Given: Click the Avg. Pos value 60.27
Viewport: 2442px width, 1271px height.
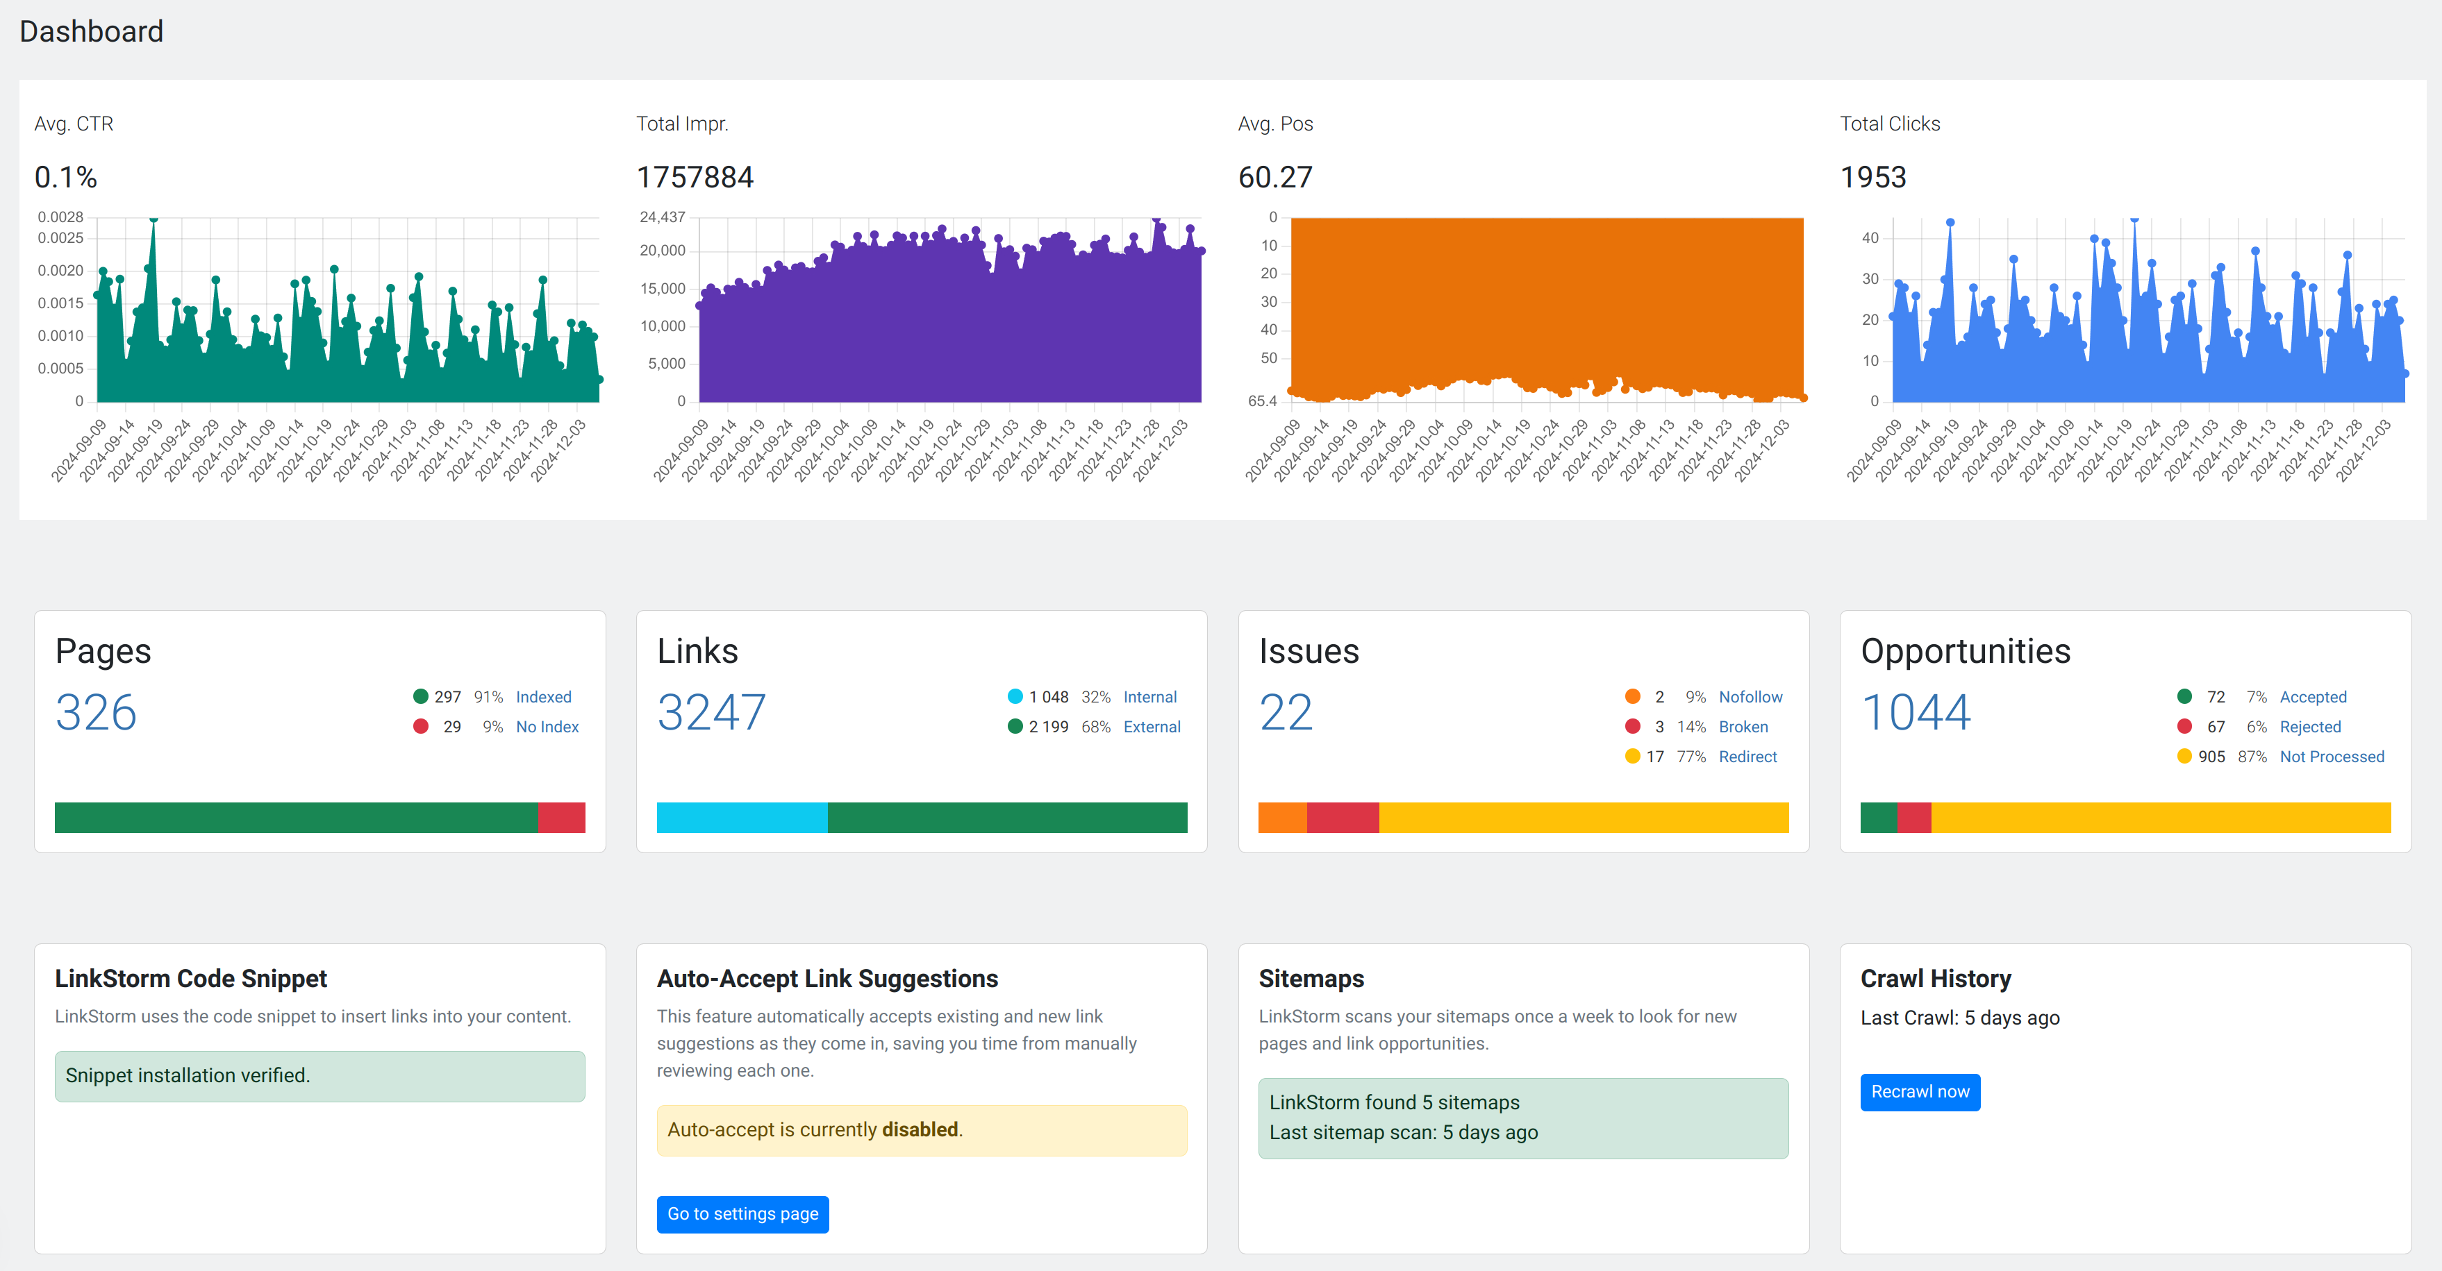Looking at the screenshot, I should [x=1275, y=177].
